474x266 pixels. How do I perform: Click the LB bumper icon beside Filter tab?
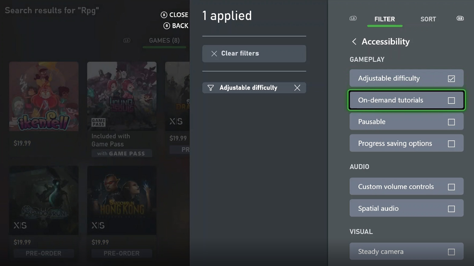(x=353, y=18)
